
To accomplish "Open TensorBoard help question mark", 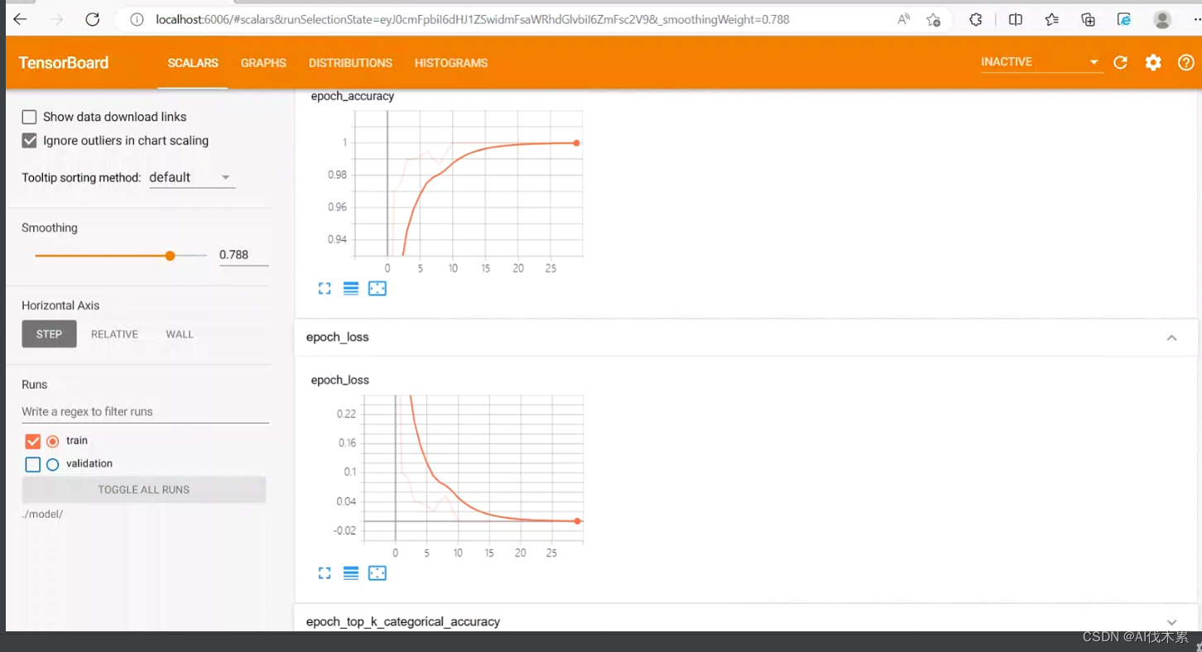I will pyautogui.click(x=1186, y=62).
